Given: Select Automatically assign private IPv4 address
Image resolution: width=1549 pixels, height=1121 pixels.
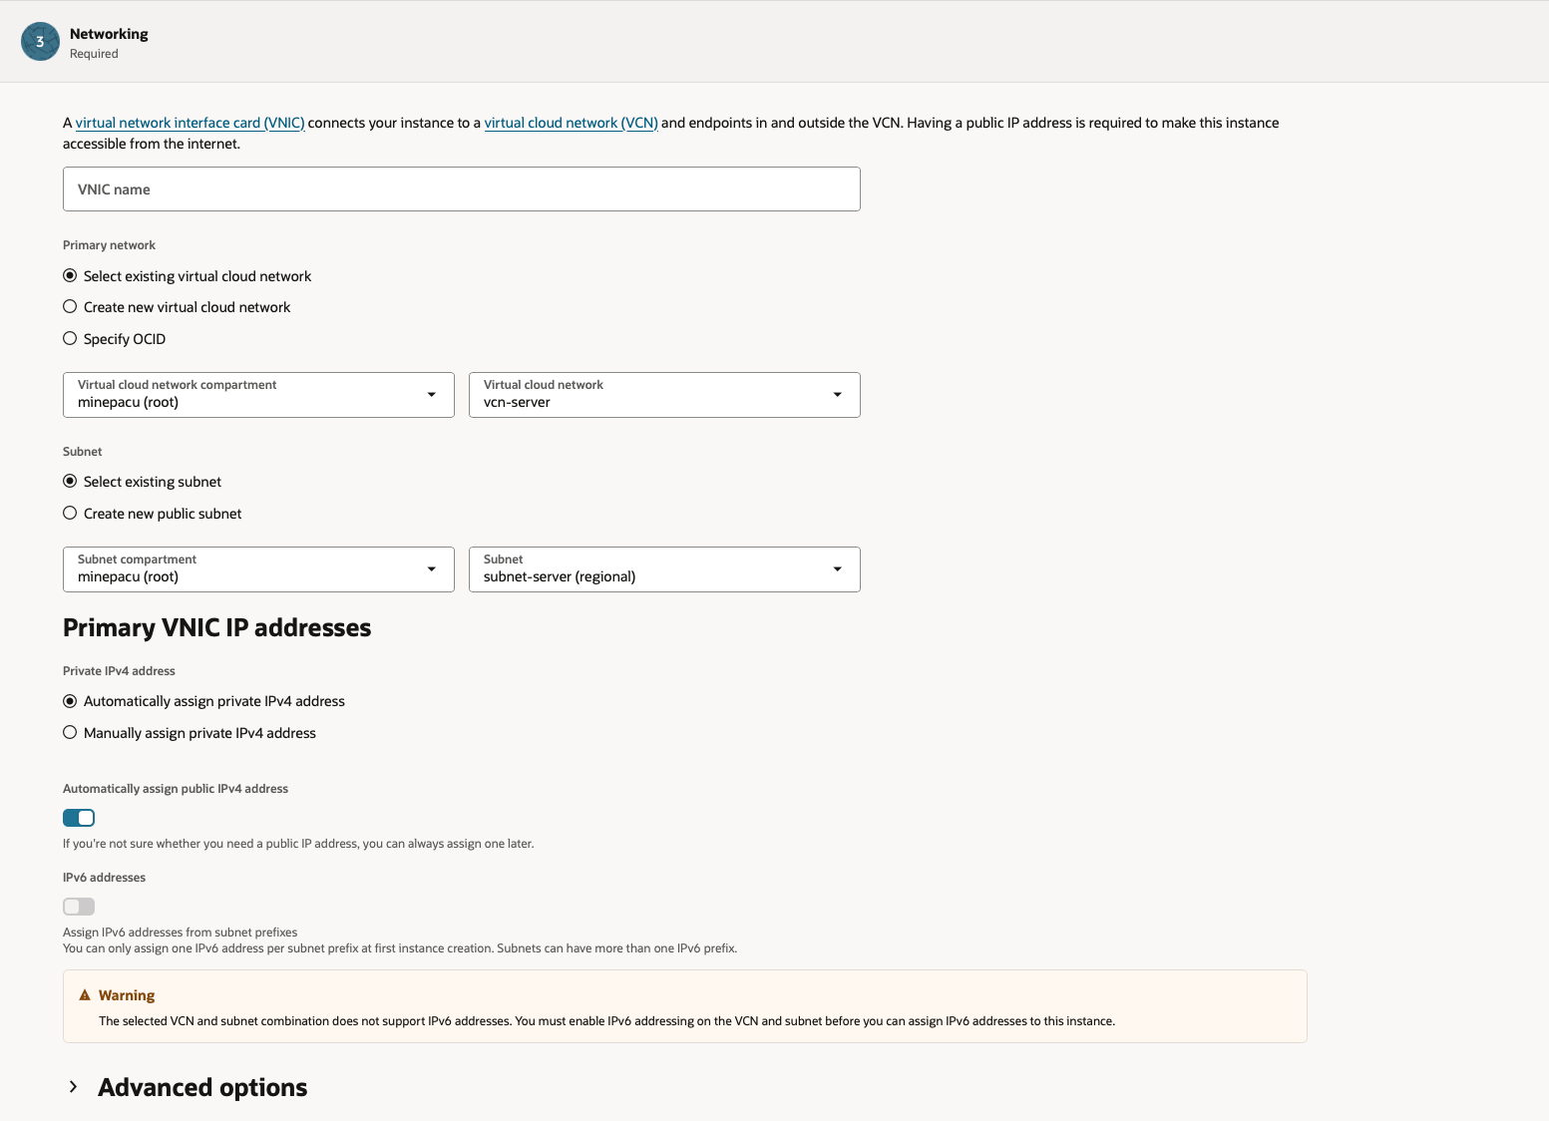Looking at the screenshot, I should 70,701.
